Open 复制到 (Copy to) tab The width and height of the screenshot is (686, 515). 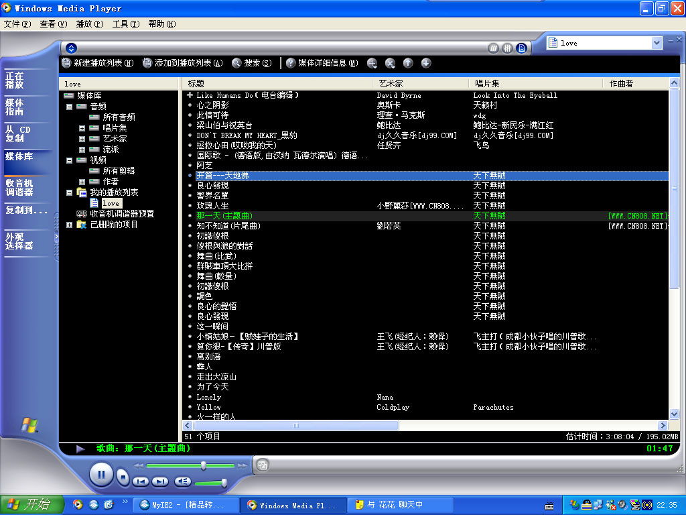(x=26, y=210)
